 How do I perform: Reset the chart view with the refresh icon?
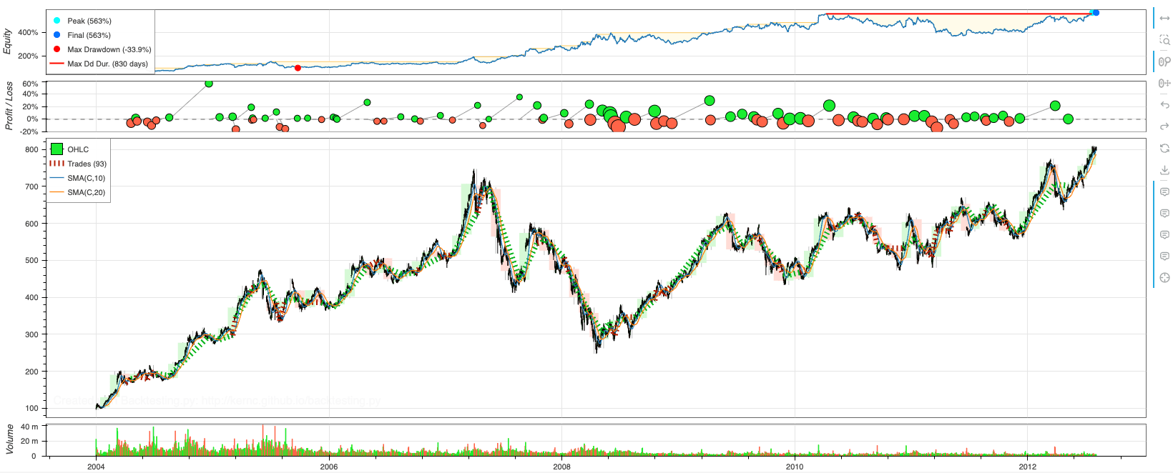[1164, 149]
